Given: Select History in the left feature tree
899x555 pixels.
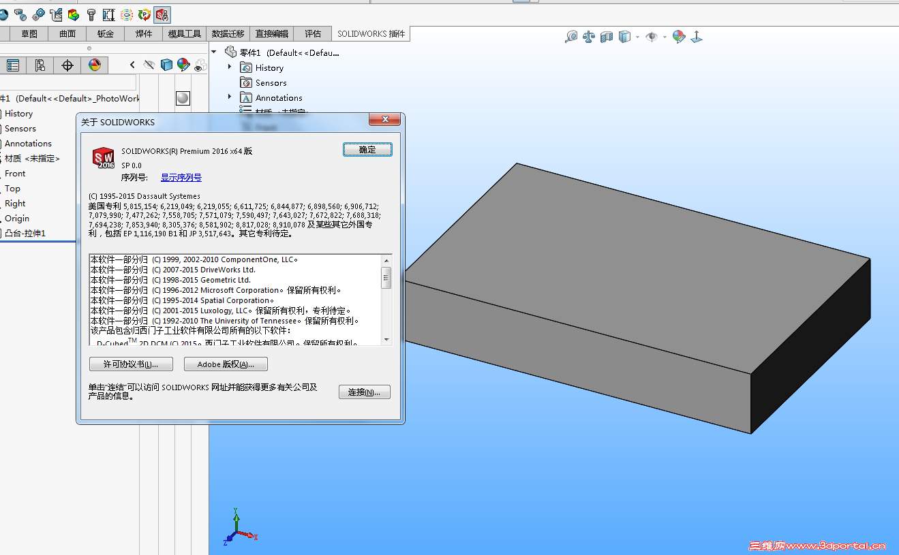Looking at the screenshot, I should click(x=18, y=114).
